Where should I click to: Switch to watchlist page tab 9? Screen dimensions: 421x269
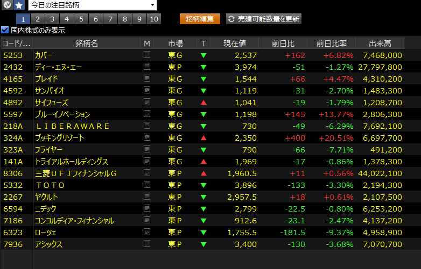(139, 19)
